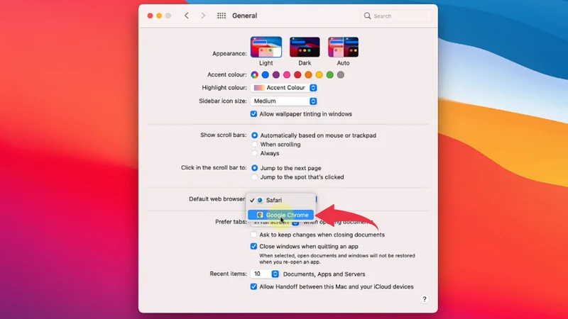The height and width of the screenshot is (319, 568).
Task: Open the Recent items count dropdown
Action: [266, 274]
